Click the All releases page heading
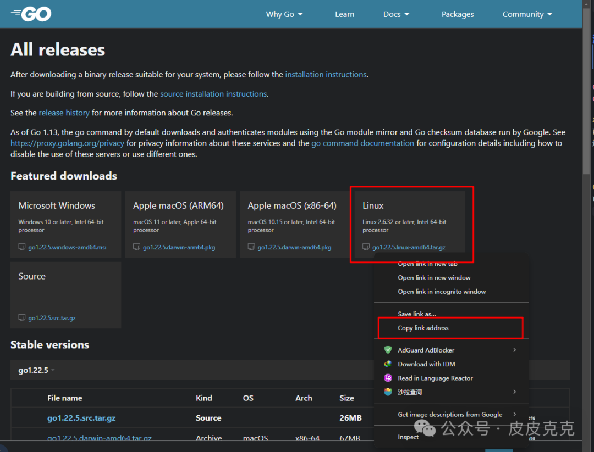This screenshot has width=594, height=452. tap(58, 49)
